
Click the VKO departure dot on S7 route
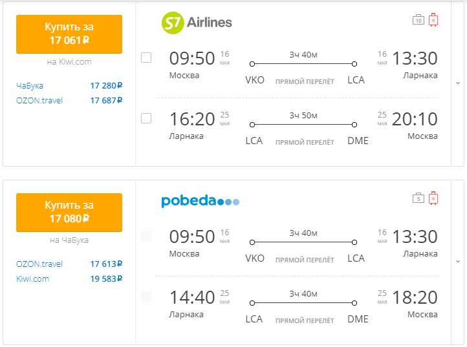pos(252,64)
